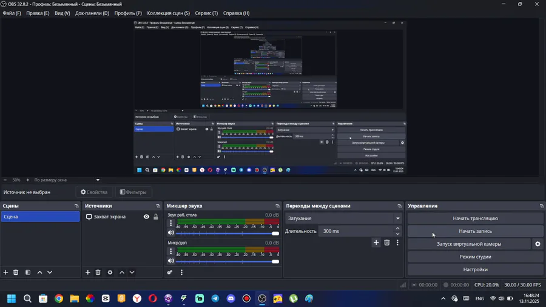Open Telegram from the taskbar
Viewport: 546px width, 307px height.
(x=215, y=299)
